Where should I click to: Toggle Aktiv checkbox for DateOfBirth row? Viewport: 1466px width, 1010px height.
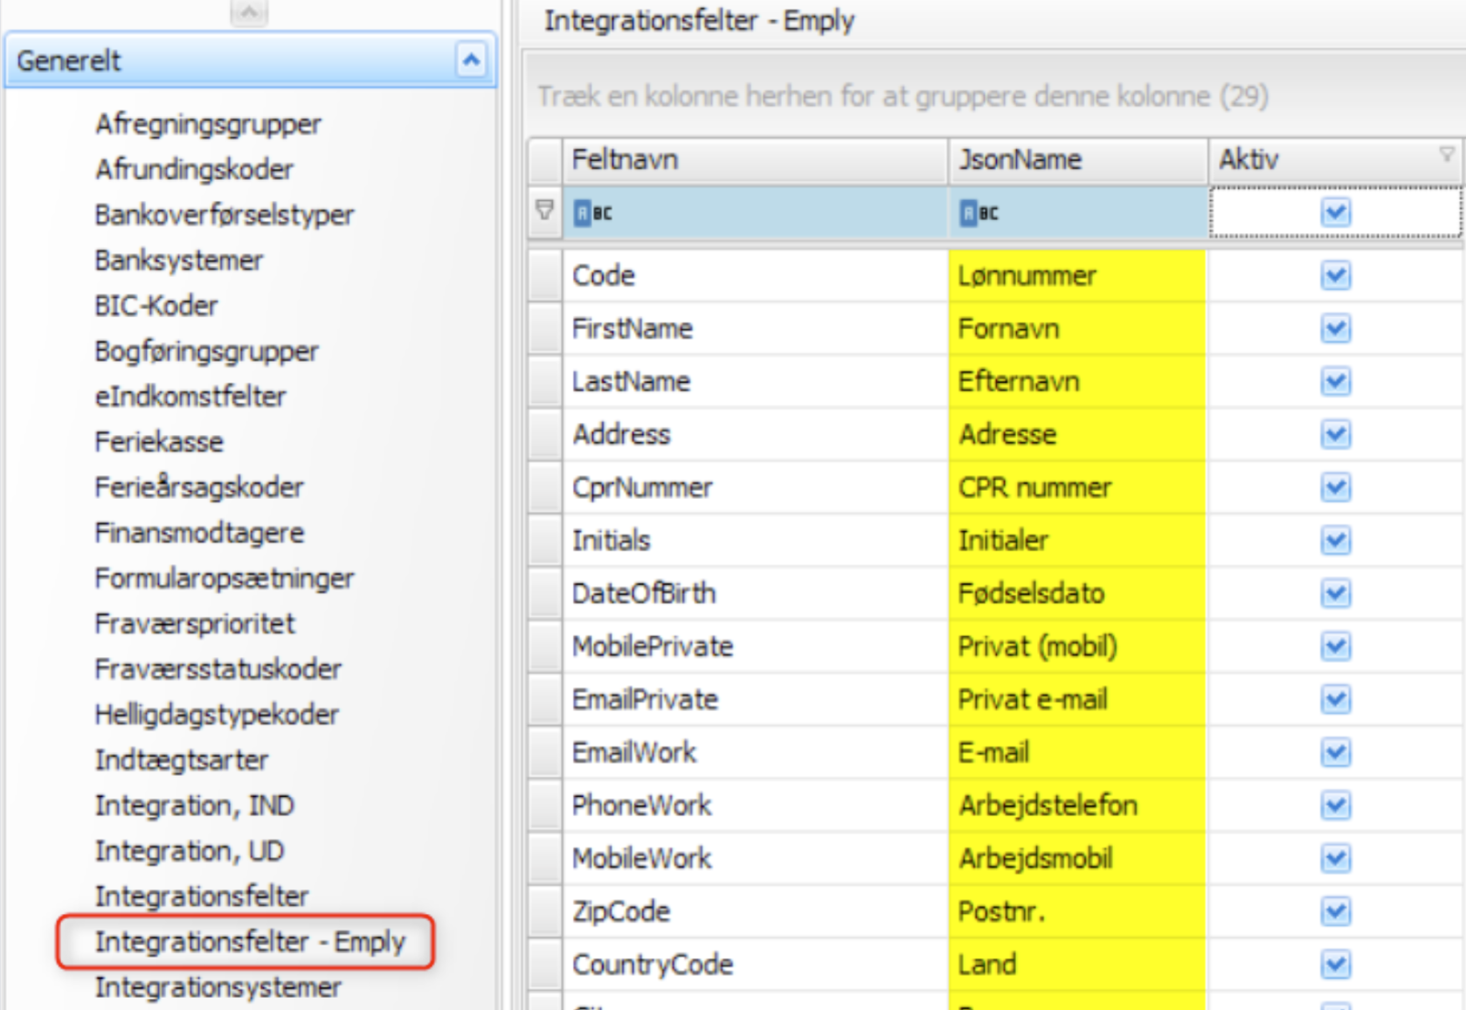[1335, 594]
